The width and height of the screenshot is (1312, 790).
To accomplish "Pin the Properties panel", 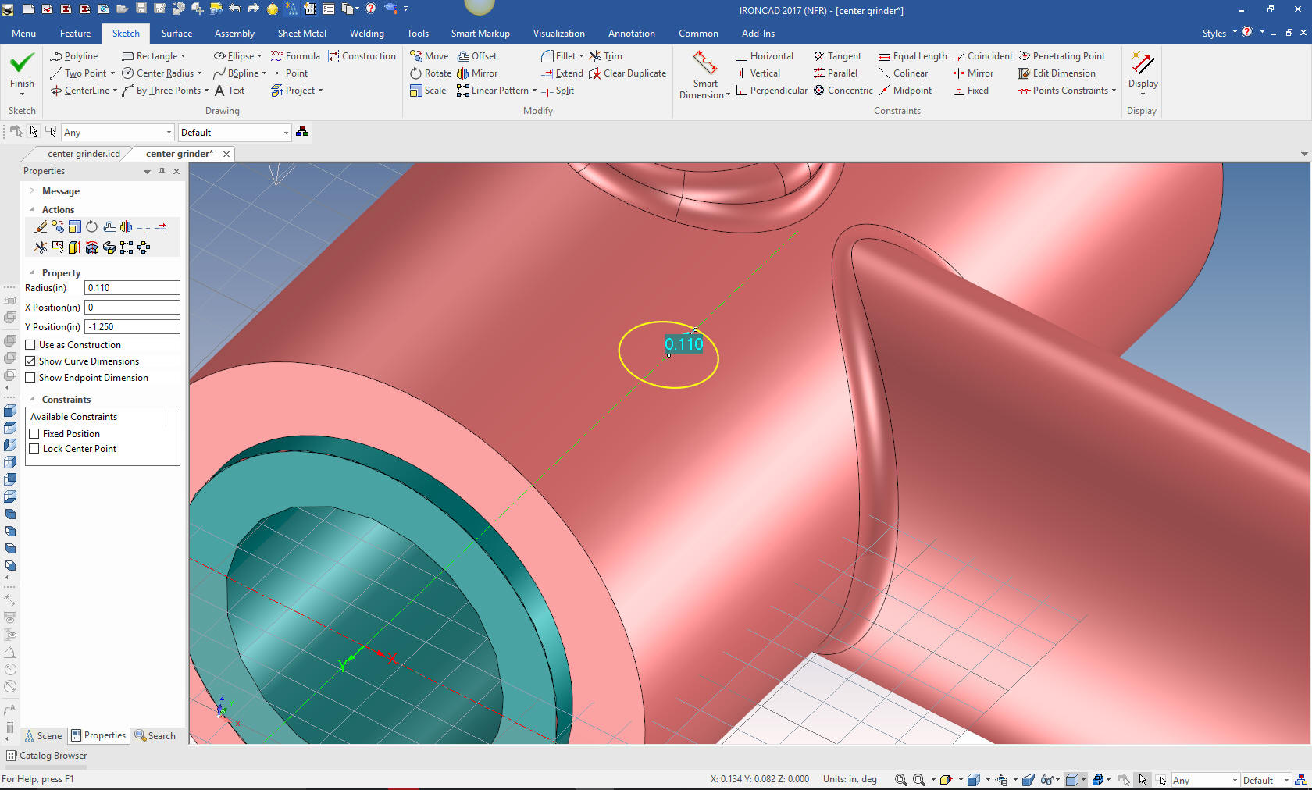I will pos(162,171).
